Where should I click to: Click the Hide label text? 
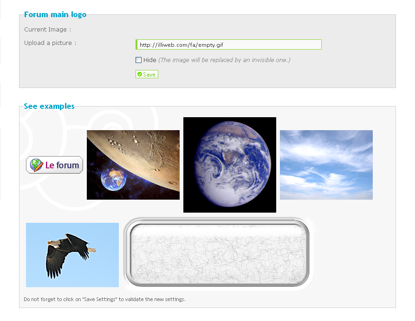click(150, 60)
